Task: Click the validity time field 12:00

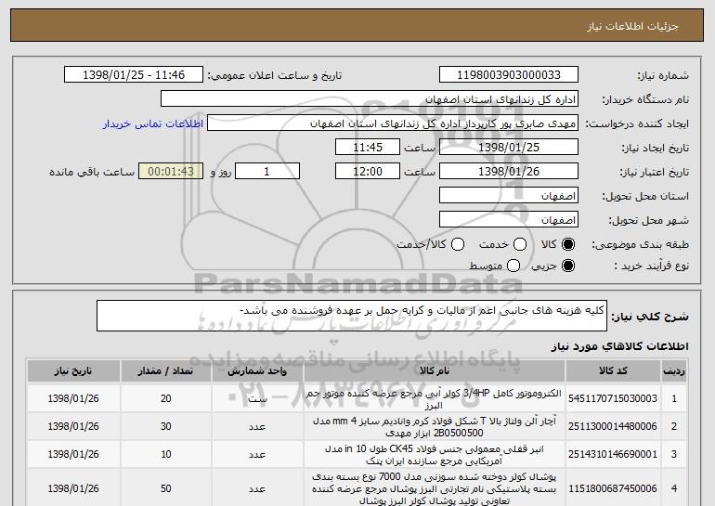Action: [368, 172]
